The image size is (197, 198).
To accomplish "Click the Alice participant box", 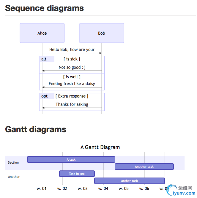I will point(42,33).
